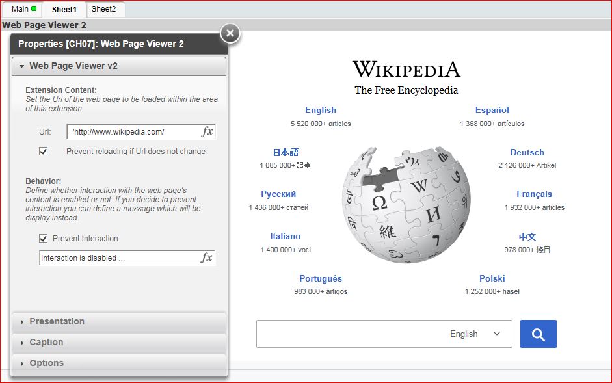Click the '1 368 000+ artículos' text
This screenshot has width=612, height=383.
tap(492, 124)
